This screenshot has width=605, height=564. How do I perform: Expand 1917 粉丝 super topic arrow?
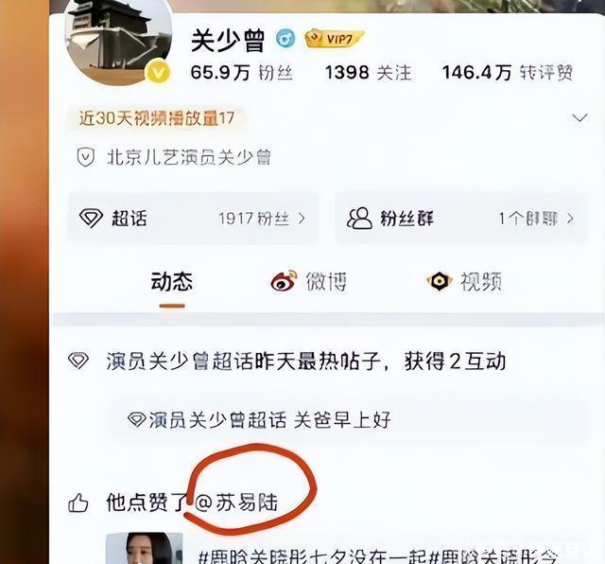pos(302,219)
